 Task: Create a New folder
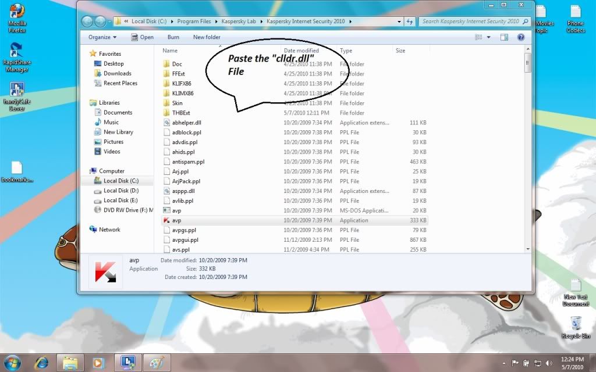click(207, 37)
